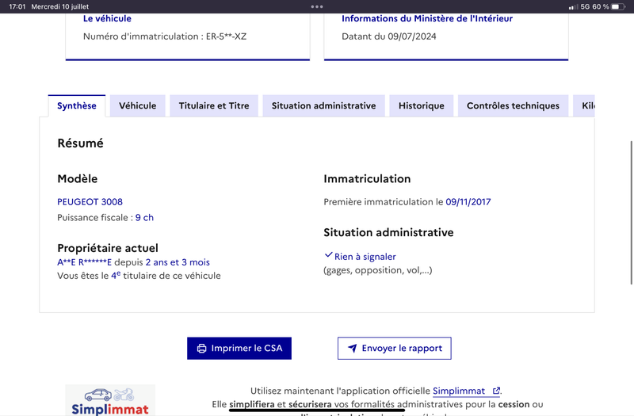Click the PEUGEOT 3008 model text
The width and height of the screenshot is (634, 416).
90,202
